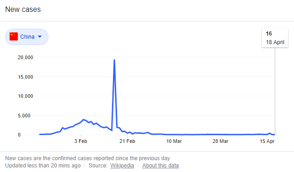Viewport: 294px width, 172px height.
Task: Click the small mid-April bump on the line
Action: point(270,133)
